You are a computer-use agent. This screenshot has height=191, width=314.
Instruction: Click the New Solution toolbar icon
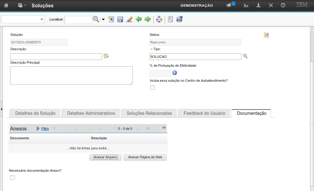click(x=111, y=19)
